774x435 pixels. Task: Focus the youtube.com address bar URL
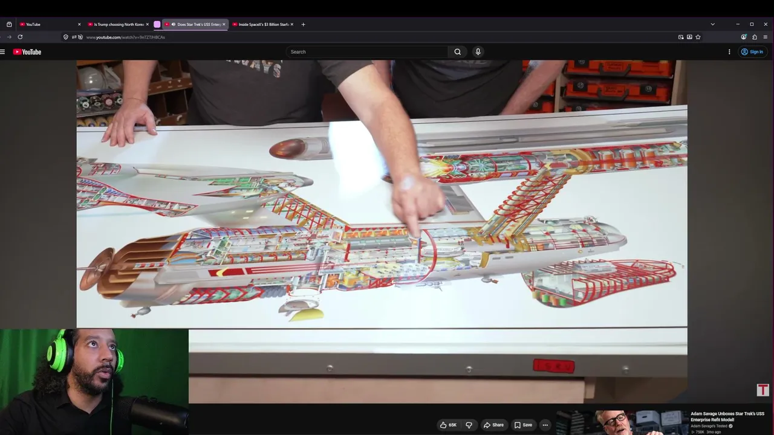126,37
